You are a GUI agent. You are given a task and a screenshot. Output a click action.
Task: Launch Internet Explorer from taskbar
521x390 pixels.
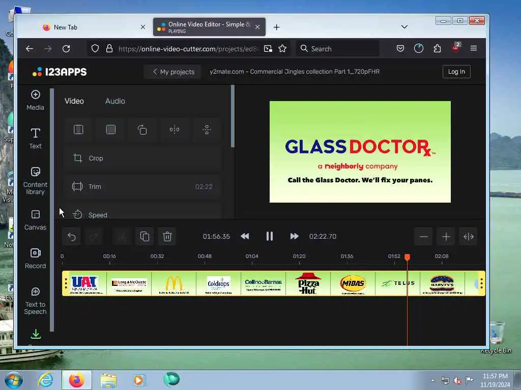[45, 380]
